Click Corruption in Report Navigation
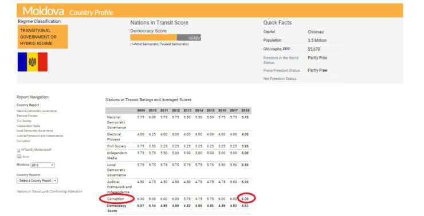This screenshot has height=216, width=424. tap(23, 141)
